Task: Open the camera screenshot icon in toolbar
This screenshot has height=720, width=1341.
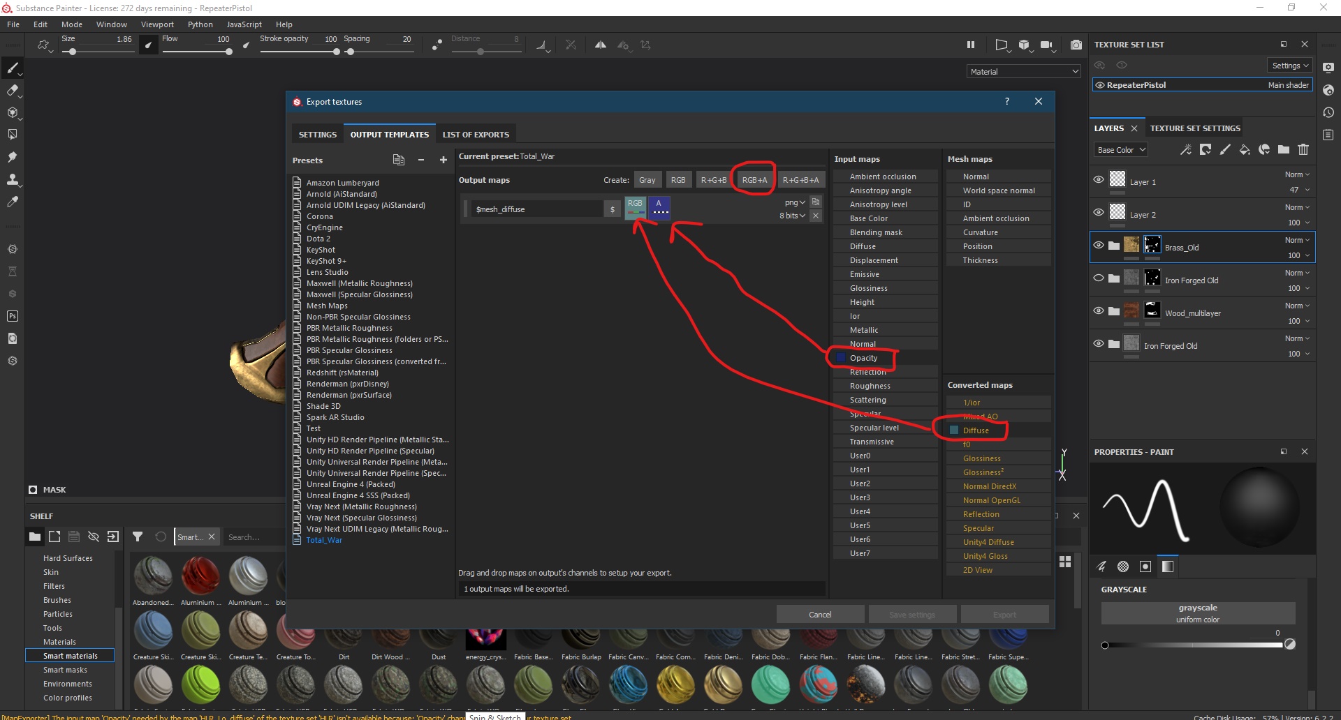Action: point(1076,45)
